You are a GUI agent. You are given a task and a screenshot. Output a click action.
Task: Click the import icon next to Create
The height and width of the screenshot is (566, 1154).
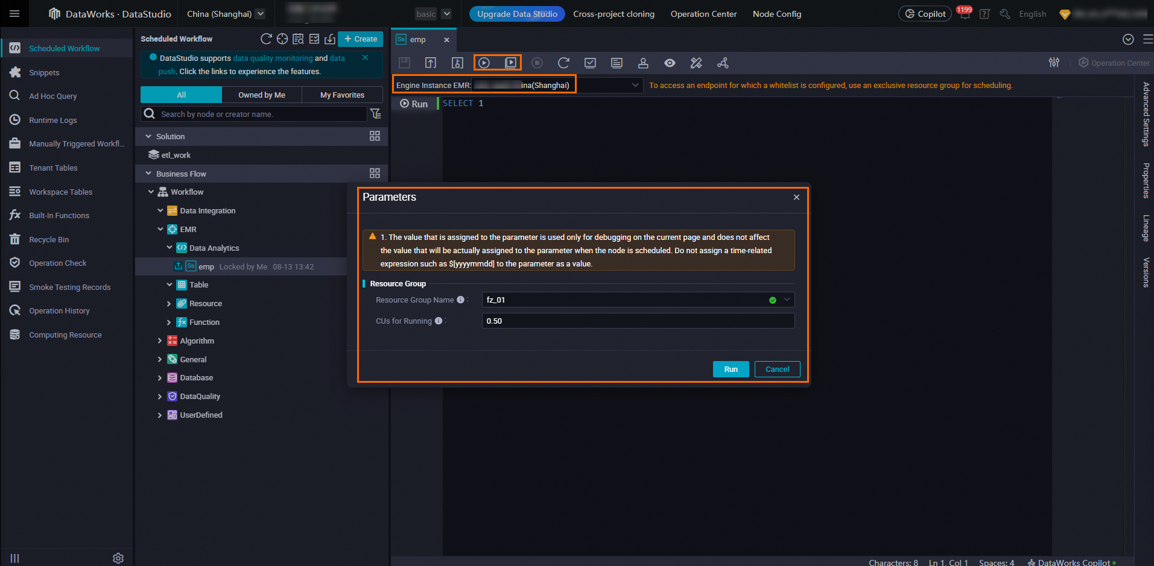330,39
